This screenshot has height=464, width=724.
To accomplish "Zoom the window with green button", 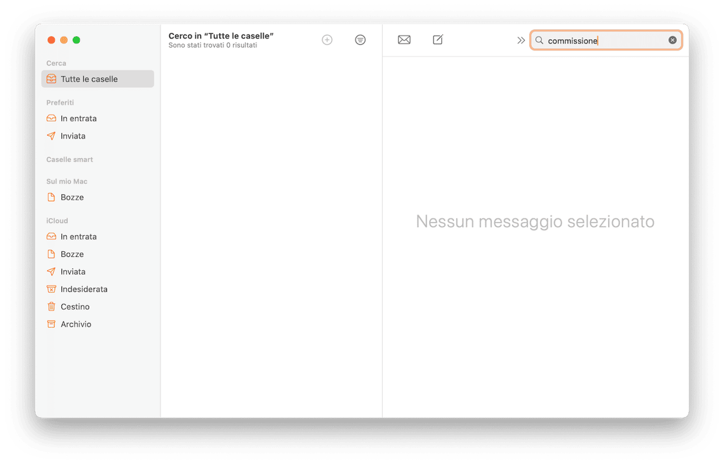I will [x=76, y=40].
